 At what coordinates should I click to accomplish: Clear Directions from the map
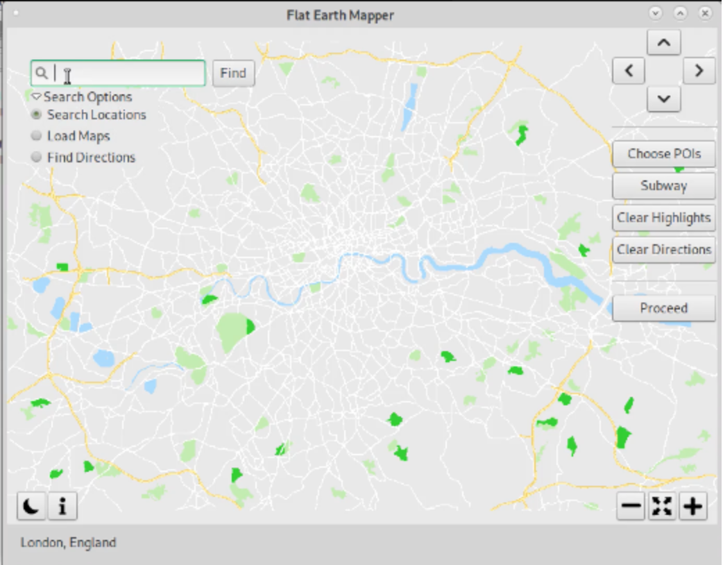click(x=663, y=249)
